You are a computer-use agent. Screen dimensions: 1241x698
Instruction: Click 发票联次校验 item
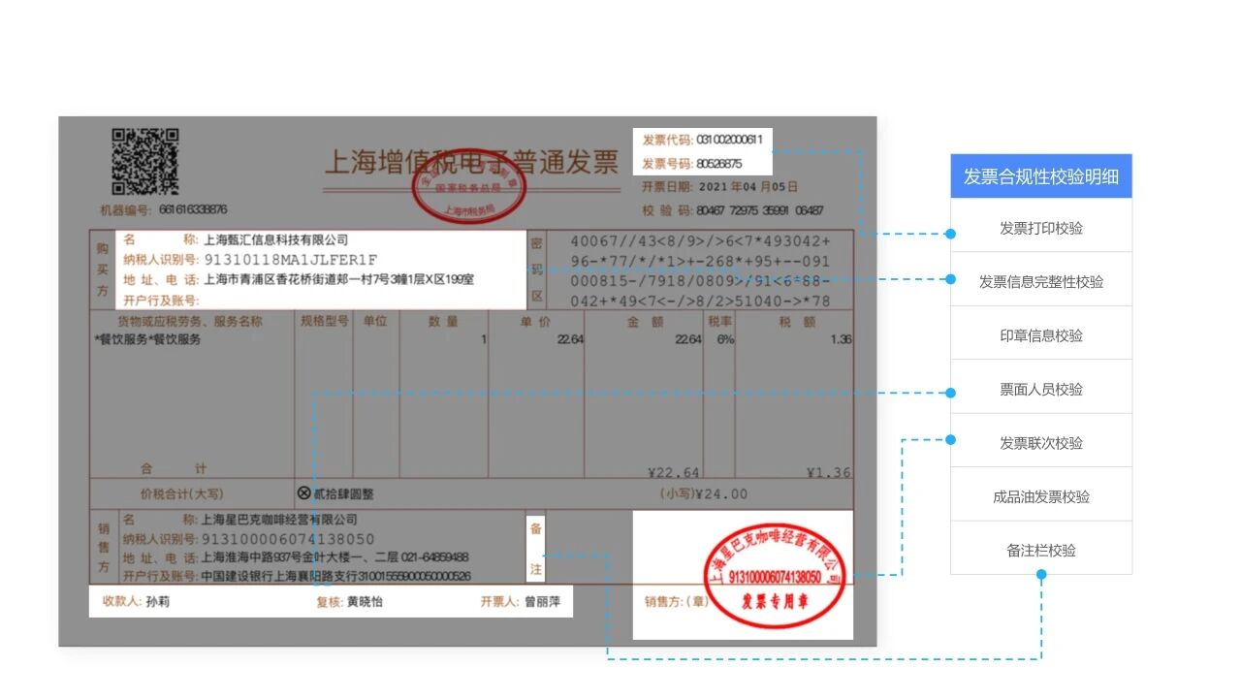click(x=1040, y=443)
